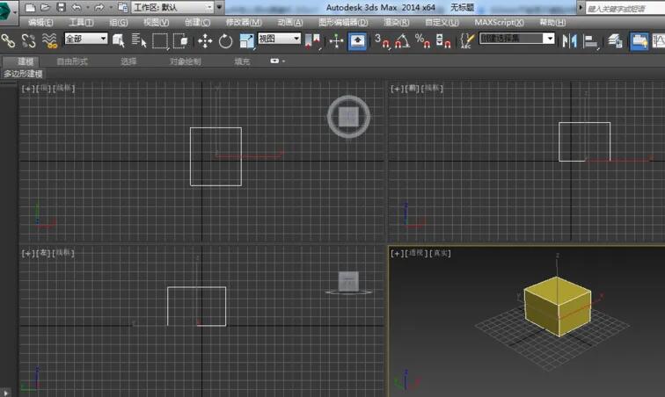This screenshot has width=665, height=397.
Task: Click the [+] label in the perspective viewport
Action: click(x=397, y=253)
